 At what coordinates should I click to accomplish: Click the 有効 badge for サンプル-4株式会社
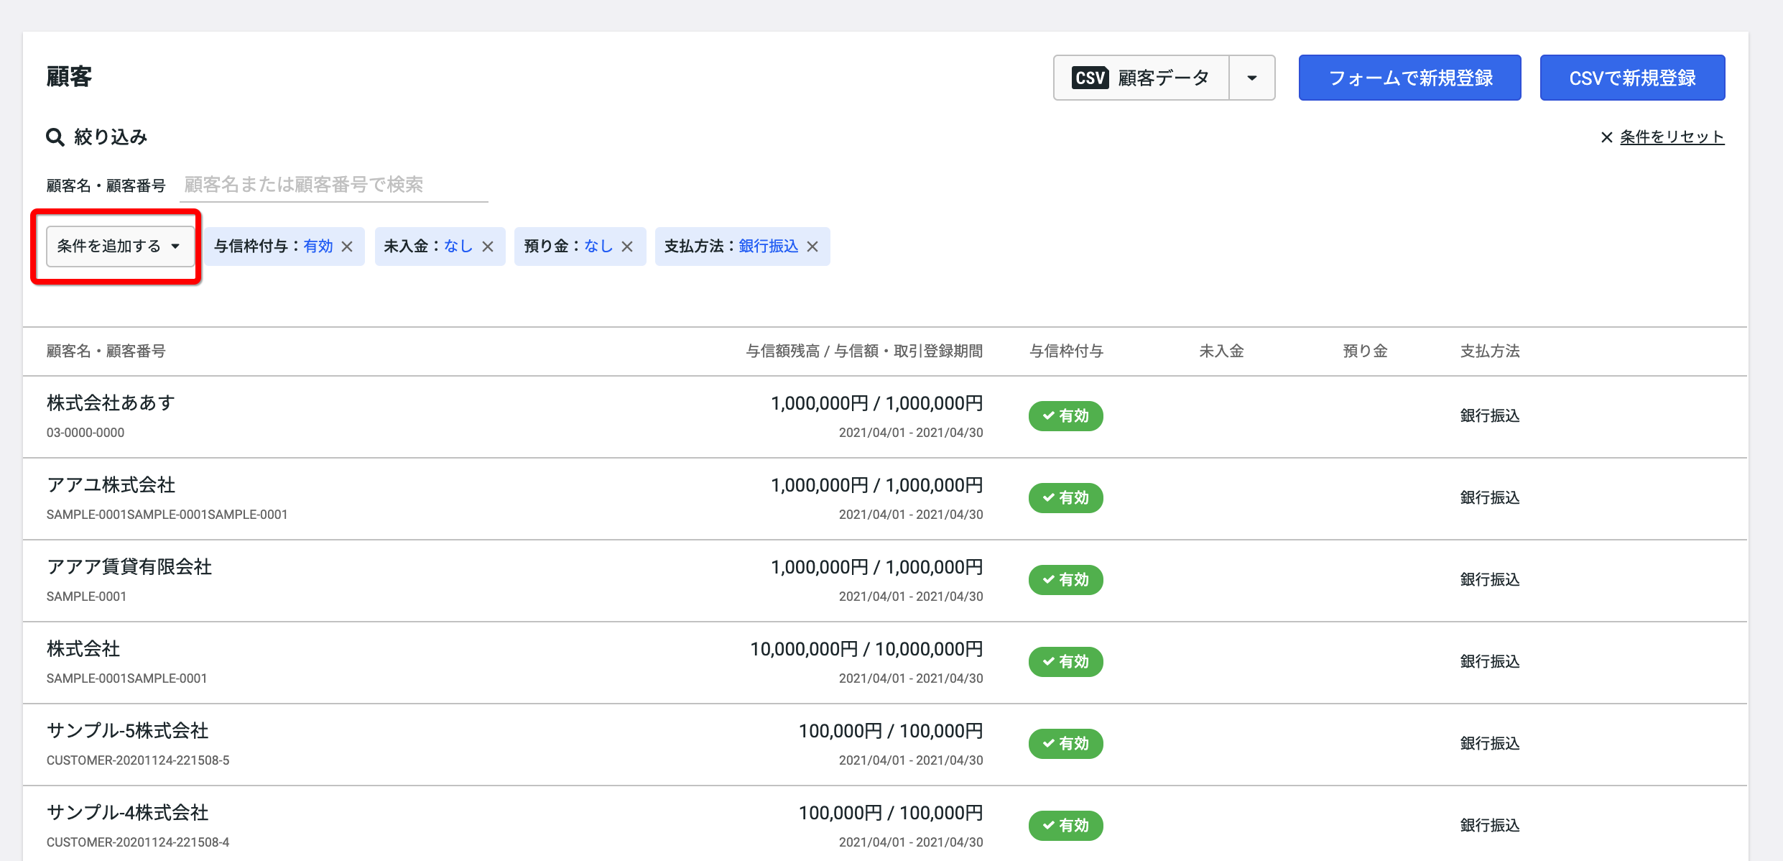[x=1065, y=826]
